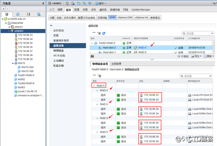Open the 摘要 summary tab

(x=60, y=10)
